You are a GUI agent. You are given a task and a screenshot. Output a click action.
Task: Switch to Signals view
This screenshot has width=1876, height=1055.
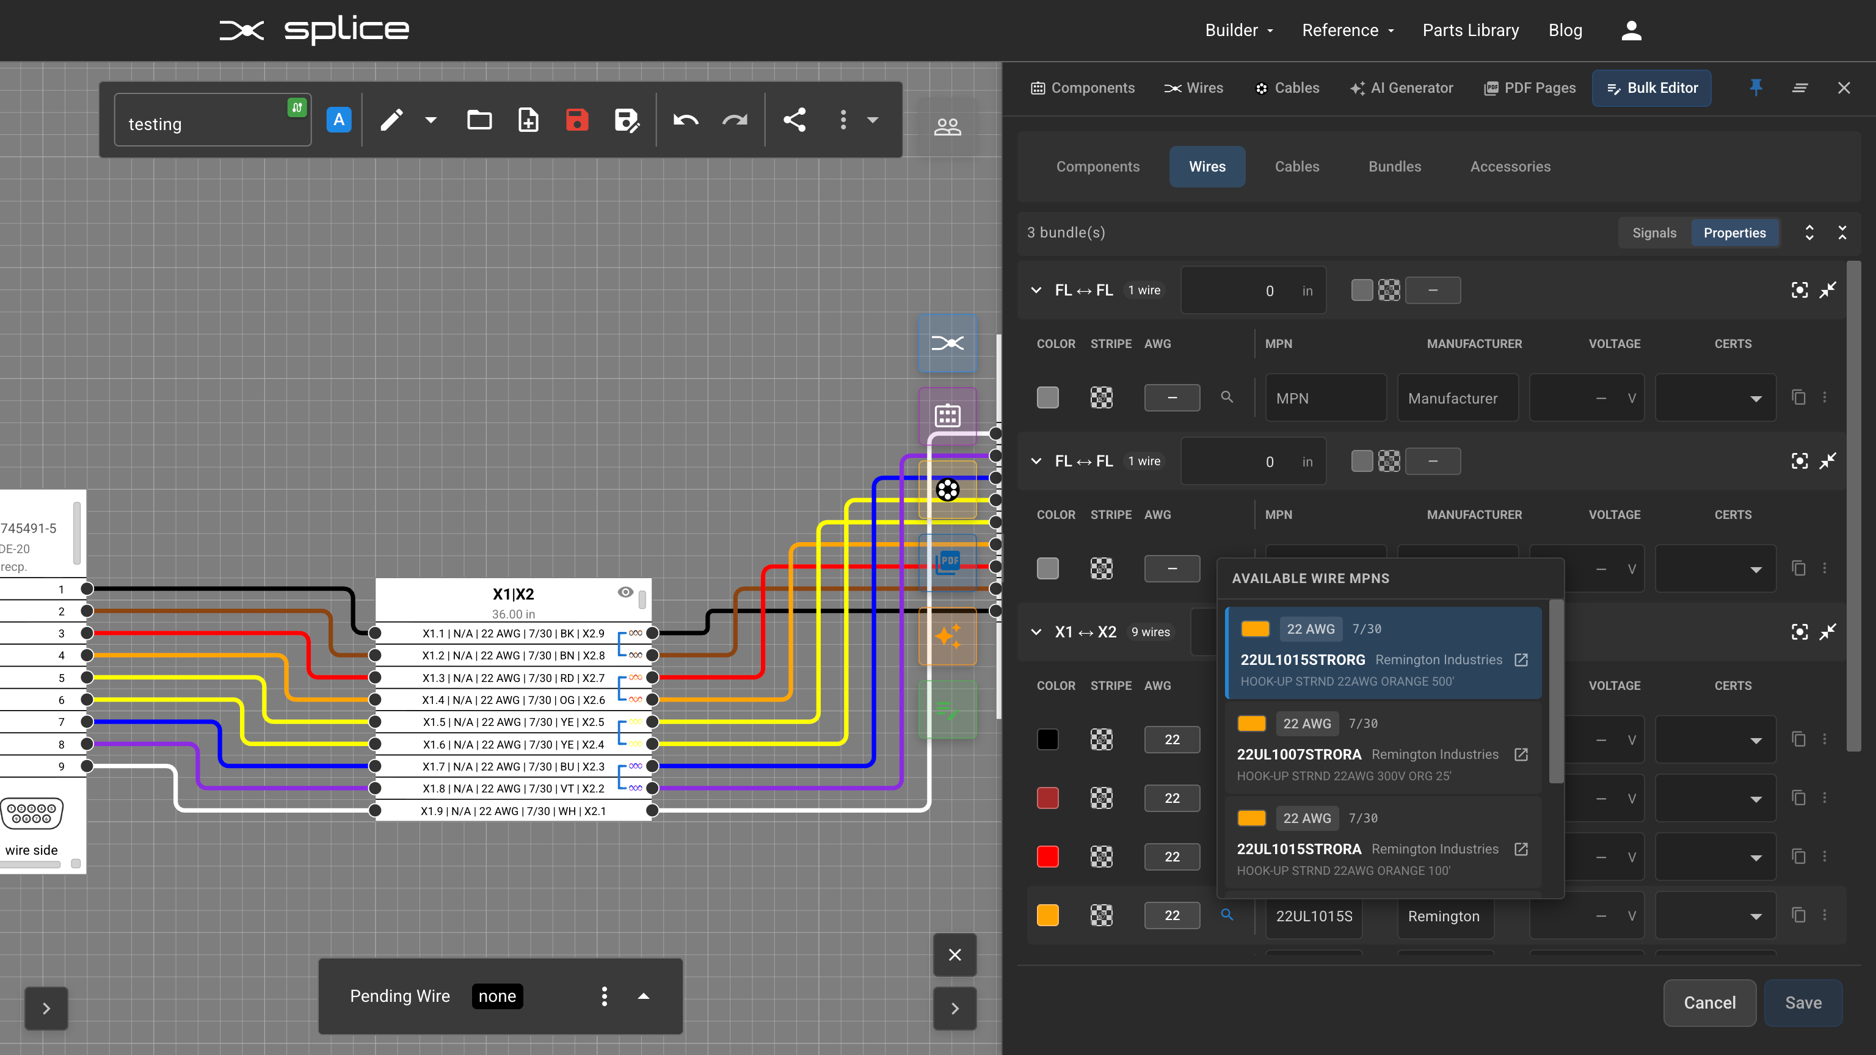pyautogui.click(x=1654, y=232)
